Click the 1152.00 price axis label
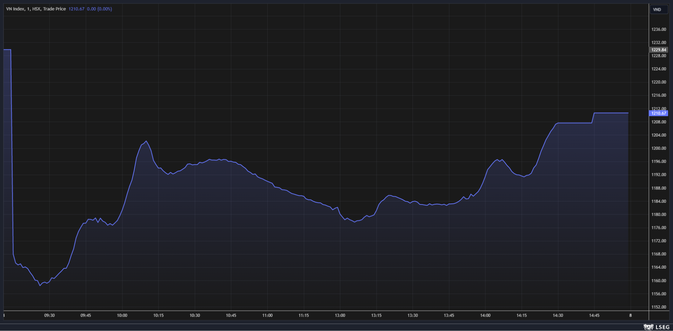The height and width of the screenshot is (331, 673). pyautogui.click(x=659, y=307)
